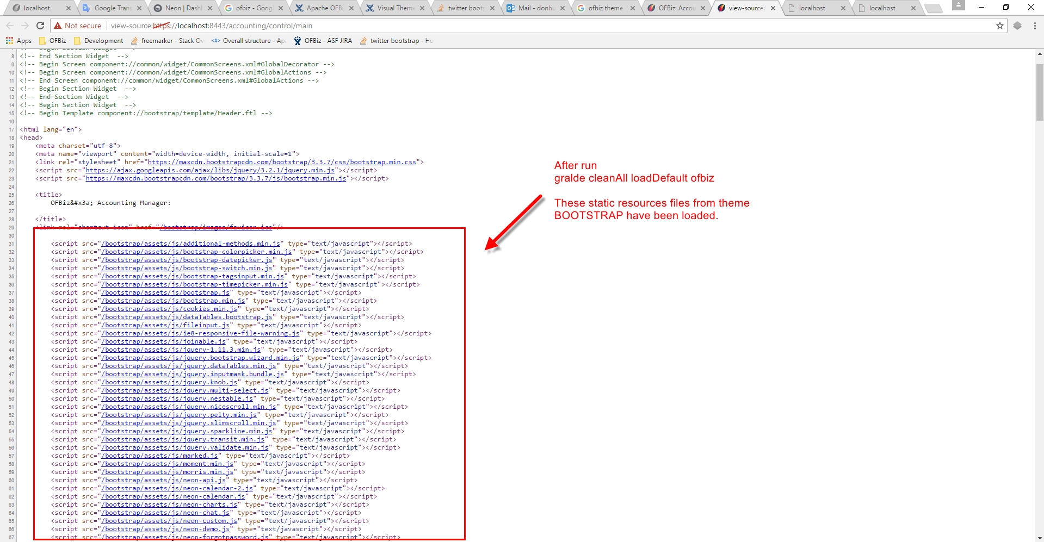The width and height of the screenshot is (1044, 542).
Task: Switch to the Mail tab
Action: point(536,8)
